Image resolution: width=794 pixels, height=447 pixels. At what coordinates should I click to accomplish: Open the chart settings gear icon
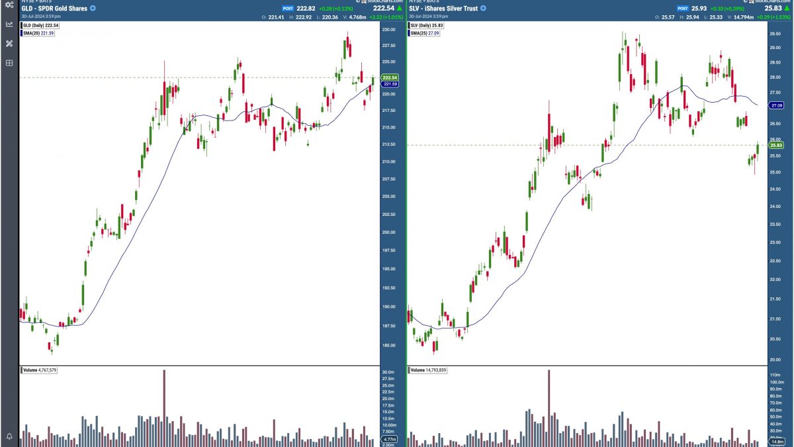(x=9, y=5)
